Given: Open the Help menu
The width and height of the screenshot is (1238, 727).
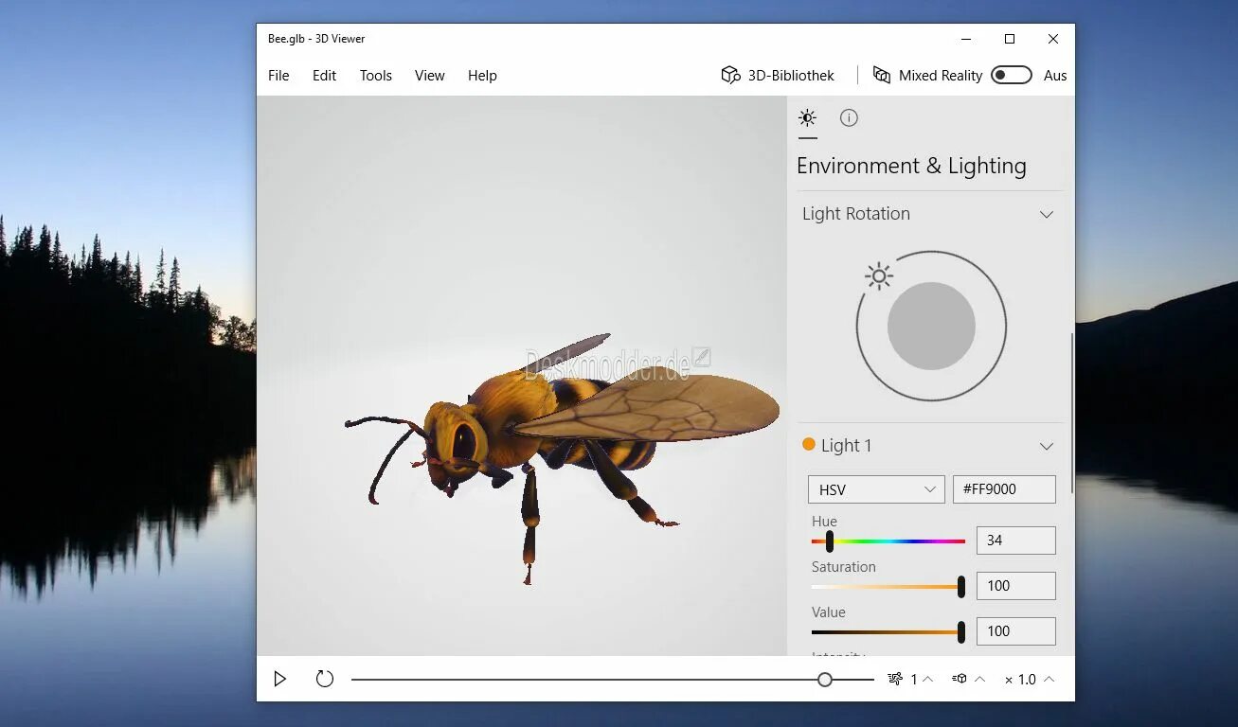Looking at the screenshot, I should 482,76.
